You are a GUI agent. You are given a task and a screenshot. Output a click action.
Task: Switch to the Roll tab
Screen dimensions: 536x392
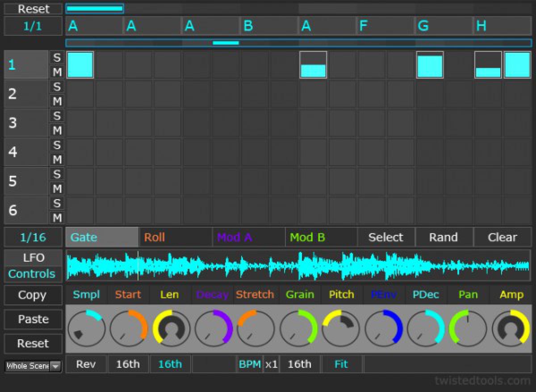176,237
